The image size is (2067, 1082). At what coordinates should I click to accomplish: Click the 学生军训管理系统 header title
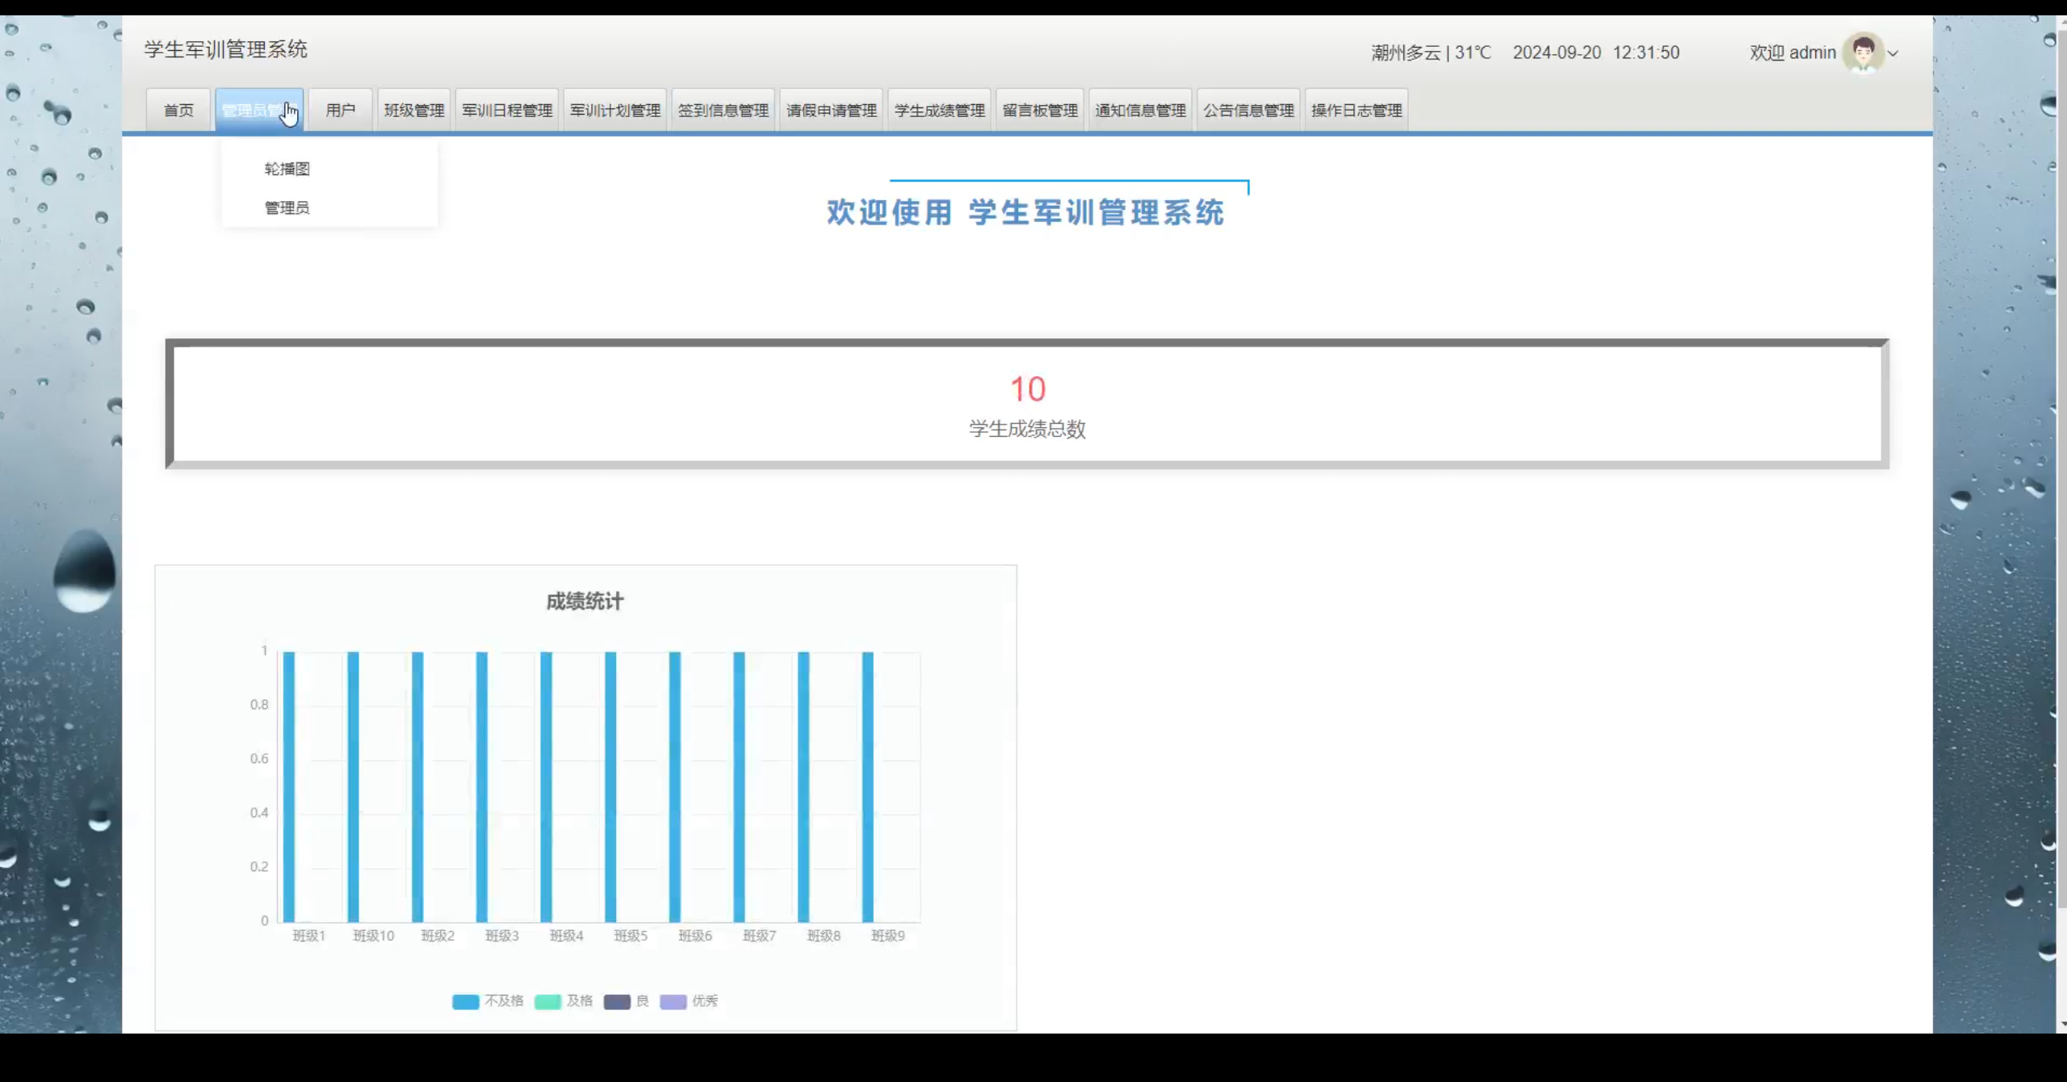(226, 50)
